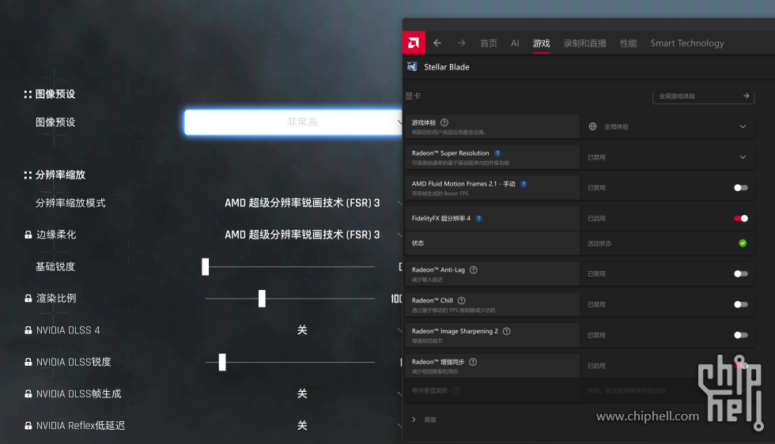Click the lock icon beside 渲染比例
This screenshot has height=444, width=775.
click(28, 299)
